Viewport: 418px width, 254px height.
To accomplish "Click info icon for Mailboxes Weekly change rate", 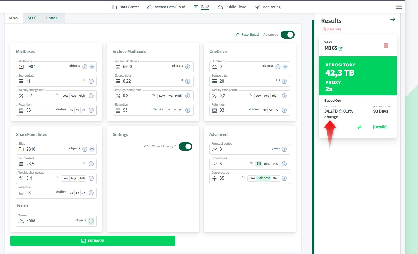I will click(x=91, y=96).
